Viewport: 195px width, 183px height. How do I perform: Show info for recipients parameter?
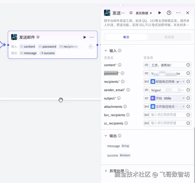123,81
